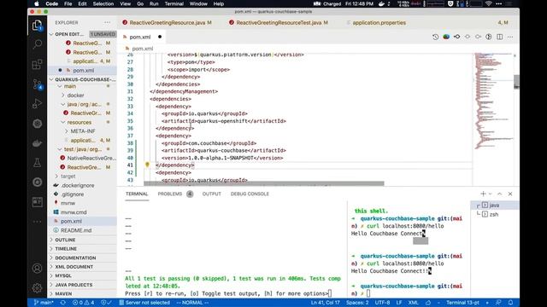Click Spaces: 2 indentation setting
547x307 pixels.
pos(357,303)
